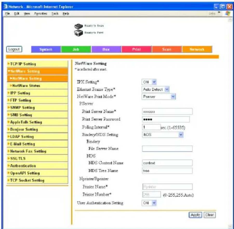The width and height of the screenshot is (234, 229).
Task: Switch to the System tab
Action: pyautogui.click(x=46, y=49)
